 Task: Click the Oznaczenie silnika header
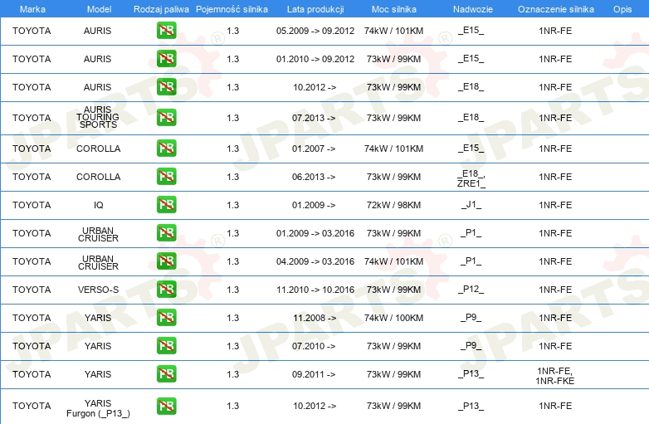pos(555,9)
